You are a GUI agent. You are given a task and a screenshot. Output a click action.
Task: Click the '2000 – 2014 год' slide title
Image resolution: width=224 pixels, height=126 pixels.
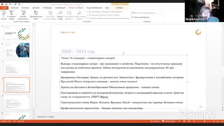(78, 51)
